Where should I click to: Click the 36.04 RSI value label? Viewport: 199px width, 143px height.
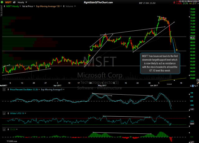click(x=192, y=124)
